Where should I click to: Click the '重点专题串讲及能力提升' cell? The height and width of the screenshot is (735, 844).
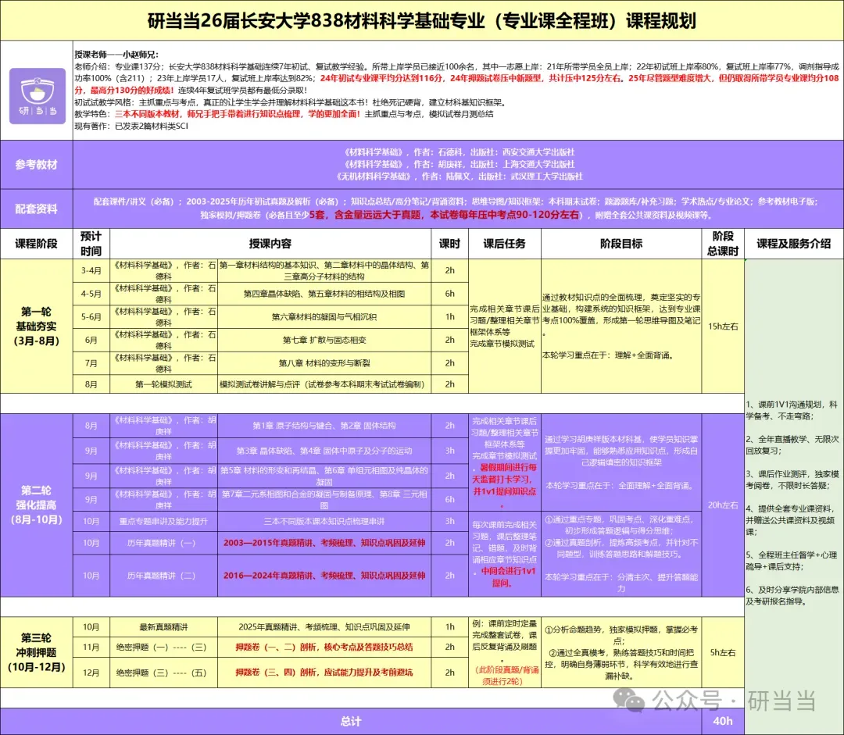(163, 522)
